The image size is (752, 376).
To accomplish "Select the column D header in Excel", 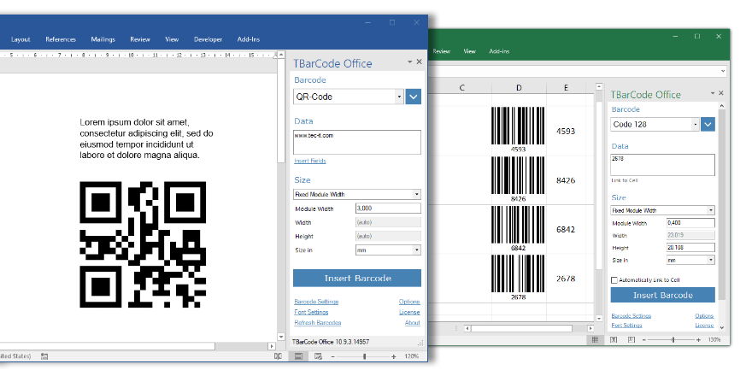I will click(519, 88).
